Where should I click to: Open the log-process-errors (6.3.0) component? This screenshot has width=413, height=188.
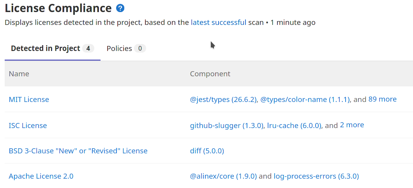(316, 176)
